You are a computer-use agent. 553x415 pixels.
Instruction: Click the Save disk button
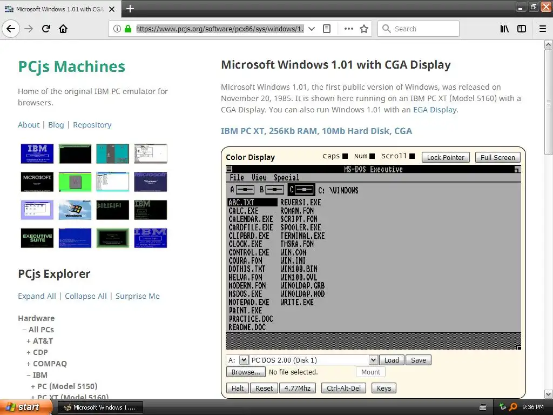pyautogui.click(x=419, y=360)
